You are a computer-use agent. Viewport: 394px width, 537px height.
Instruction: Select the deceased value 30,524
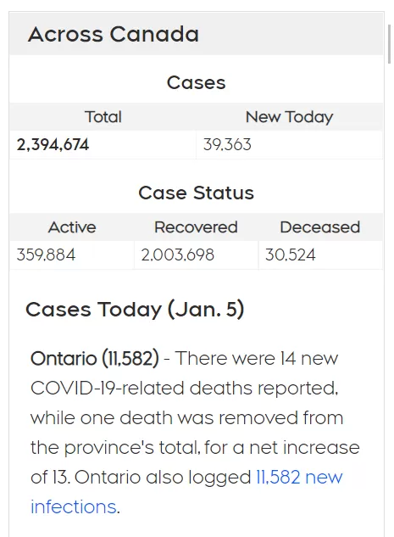point(291,255)
